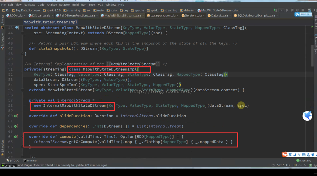Click the Big_Data_Software breadcrumb folder
The image size is (317, 176).
pyautogui.click(x=26, y=10)
